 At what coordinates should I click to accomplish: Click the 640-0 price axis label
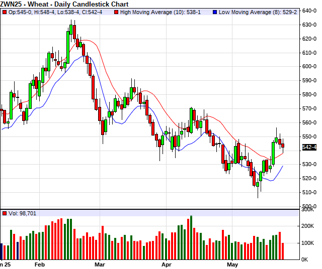click(x=309, y=11)
